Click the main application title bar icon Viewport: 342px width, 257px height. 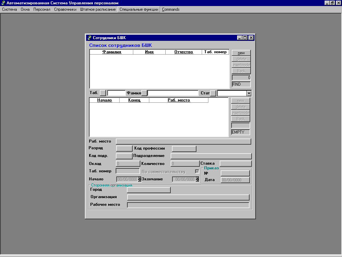point(3,3)
